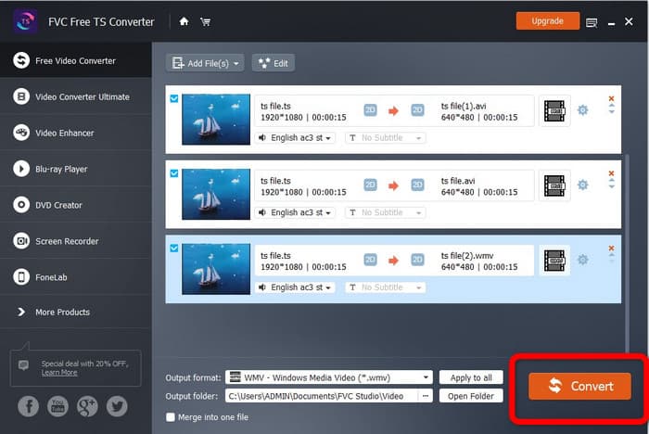Open audio track dropdown for ts file.avi
649x434 pixels.
(x=296, y=212)
